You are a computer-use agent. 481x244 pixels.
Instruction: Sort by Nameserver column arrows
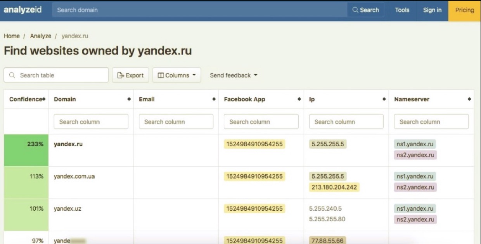coord(469,99)
